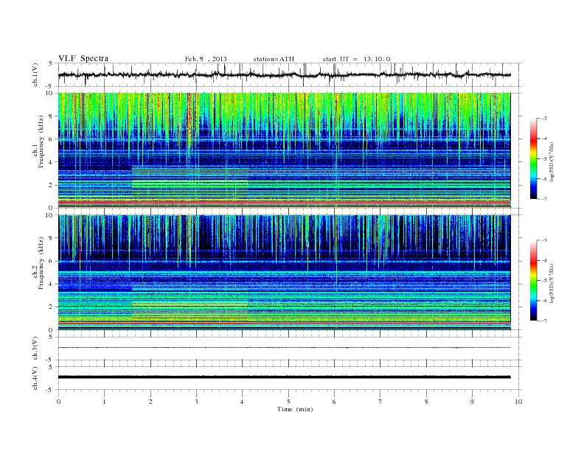This screenshot has width=584, height=451.
Task: Click inside the ch.1 spectrogram panel
Action: 284,150
